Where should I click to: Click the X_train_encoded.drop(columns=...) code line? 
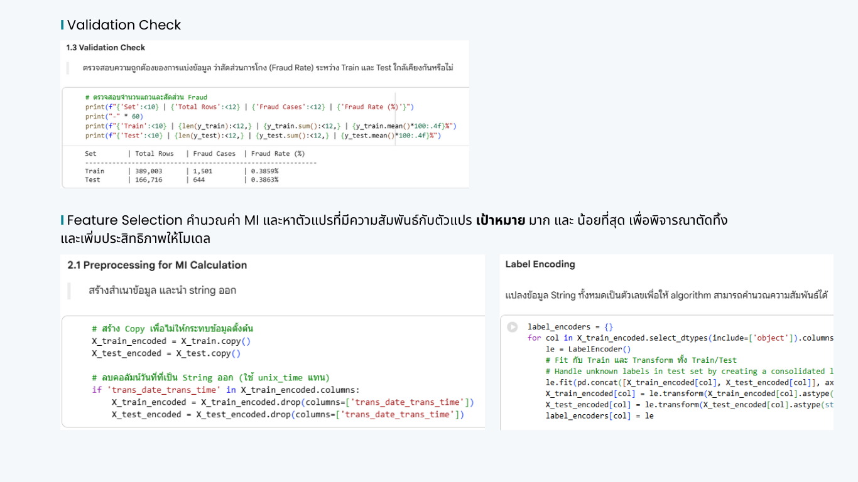293,402
